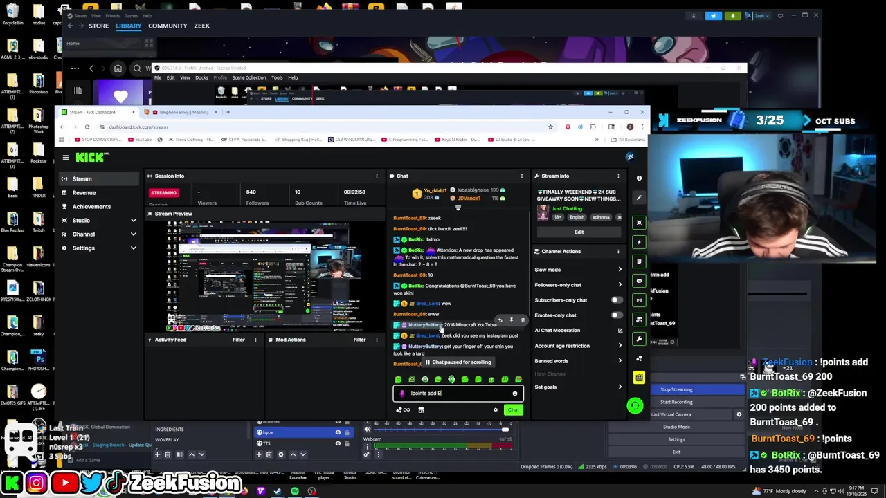Open Slow mode options

tap(578, 270)
